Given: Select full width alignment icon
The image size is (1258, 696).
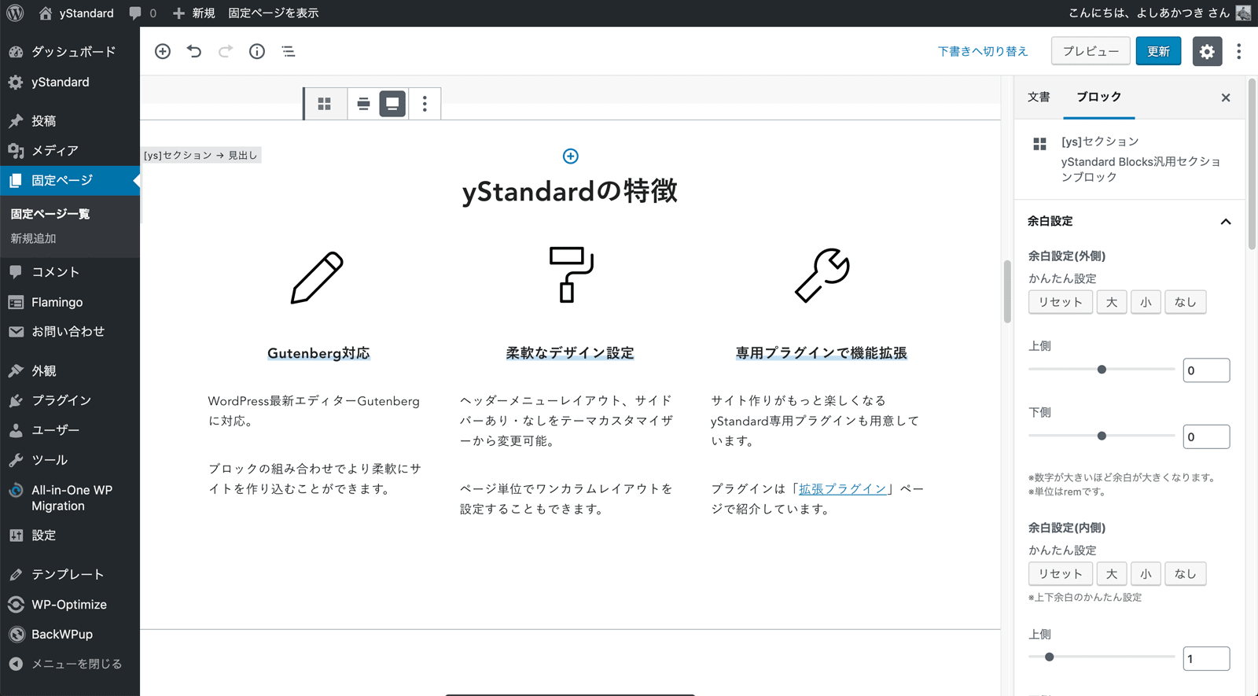Looking at the screenshot, I should (x=392, y=104).
